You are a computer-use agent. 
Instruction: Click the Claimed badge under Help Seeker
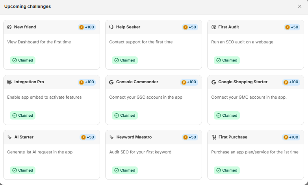click(x=124, y=60)
